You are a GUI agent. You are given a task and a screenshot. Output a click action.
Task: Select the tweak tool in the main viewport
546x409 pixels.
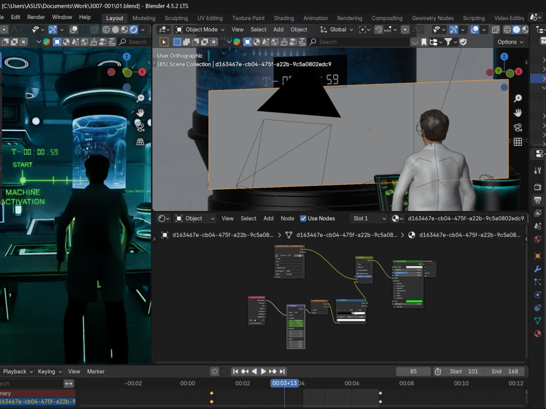[164, 42]
